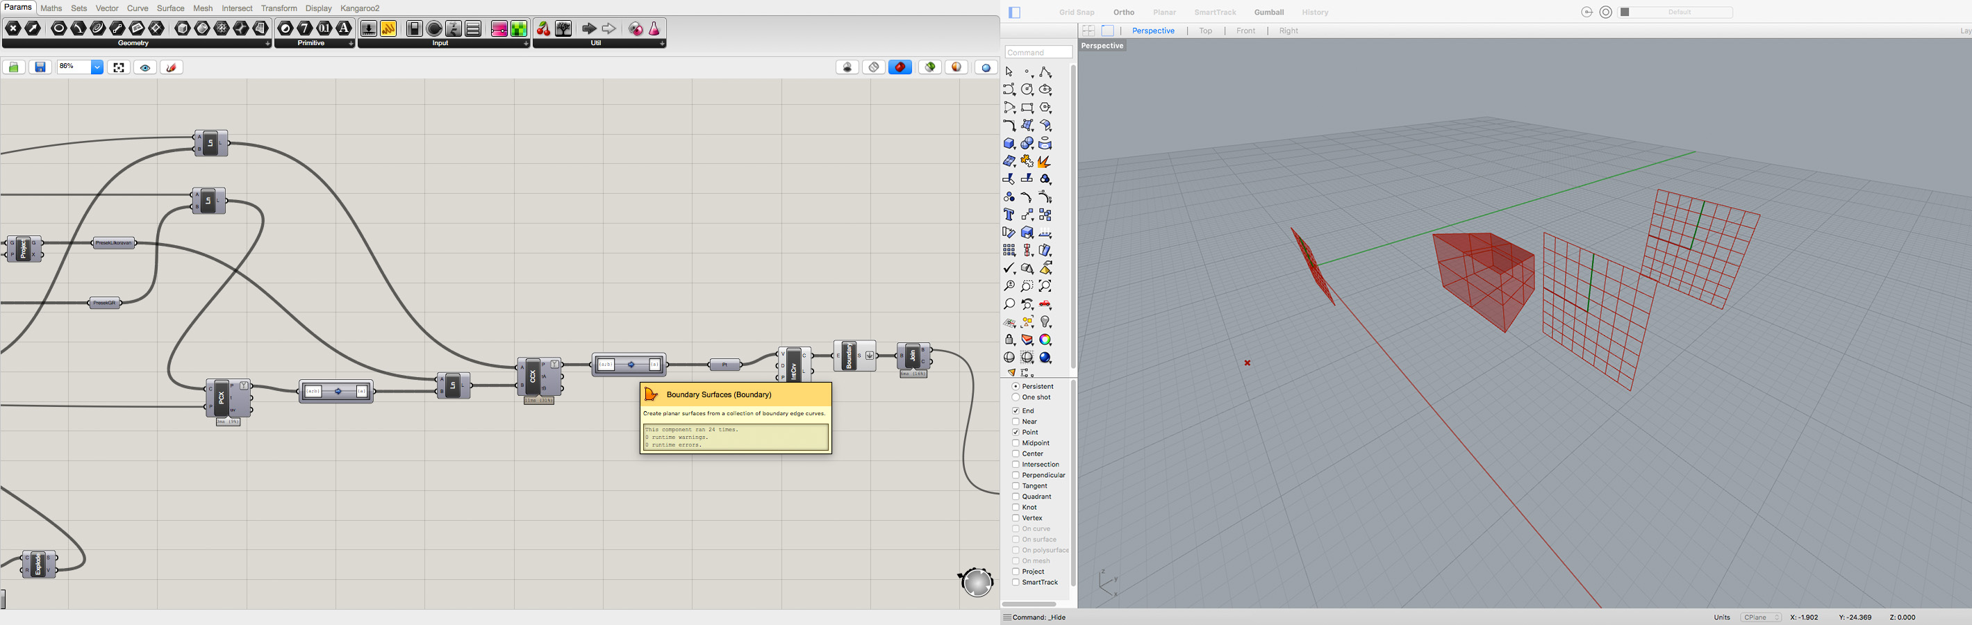Toggle Grasshopper red shaded preview mode
1972x625 pixels.
[x=900, y=67]
